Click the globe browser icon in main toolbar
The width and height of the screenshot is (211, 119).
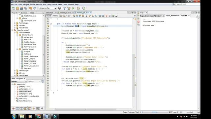(60, 8)
